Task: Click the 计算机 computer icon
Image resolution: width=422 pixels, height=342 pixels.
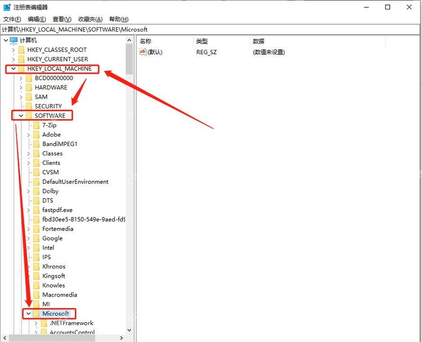Action: (14, 40)
